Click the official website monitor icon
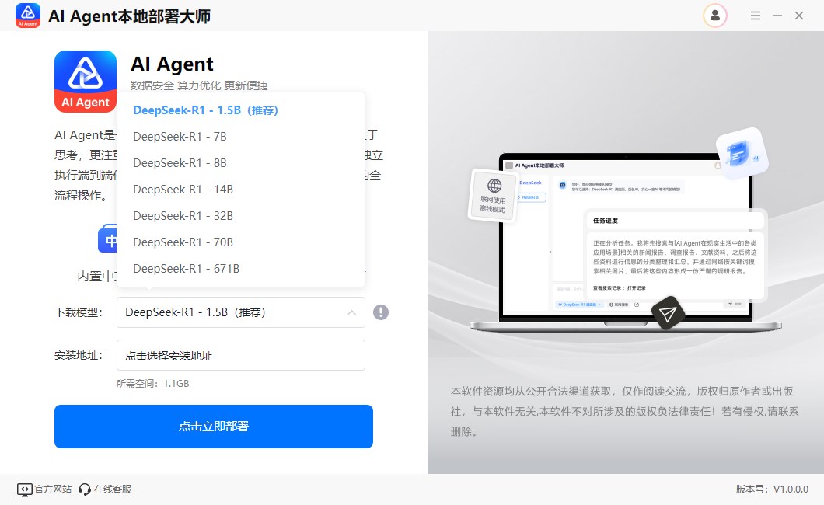Image resolution: width=824 pixels, height=505 pixels. tap(24, 489)
